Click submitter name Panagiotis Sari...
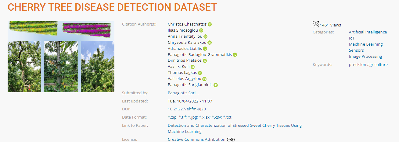 pos(183,93)
